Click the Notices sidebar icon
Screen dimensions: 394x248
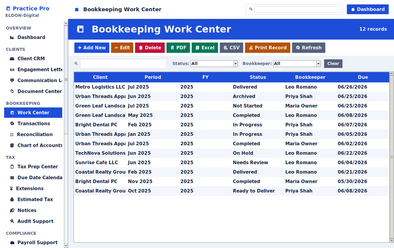point(12,210)
